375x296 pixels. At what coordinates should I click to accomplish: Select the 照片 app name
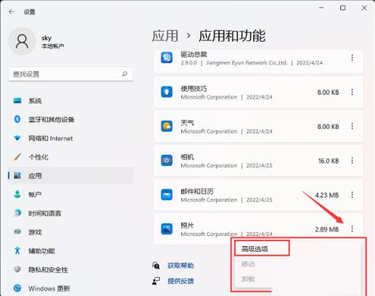click(x=187, y=226)
